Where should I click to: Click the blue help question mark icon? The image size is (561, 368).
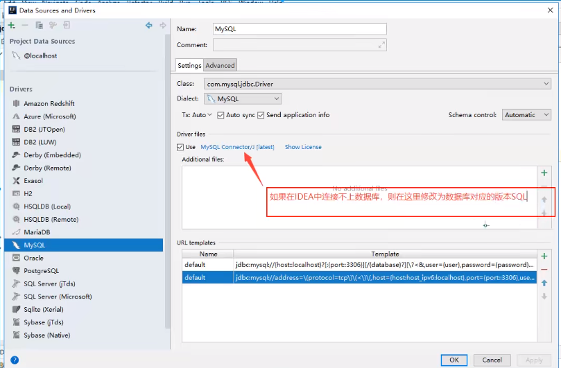pos(15,360)
